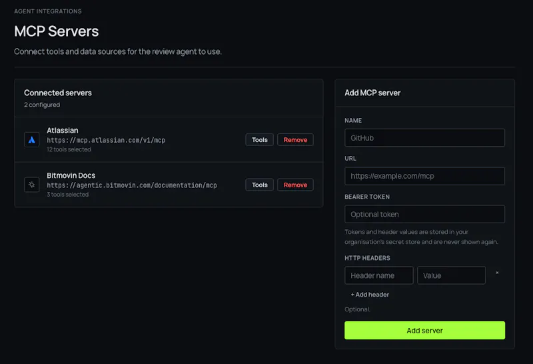Click the Bitmovin documentation MCP URL
This screenshot has width=533, height=364.
tap(132, 185)
